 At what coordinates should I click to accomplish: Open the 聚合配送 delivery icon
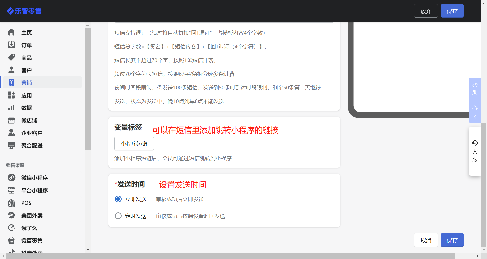pyautogui.click(x=11, y=145)
